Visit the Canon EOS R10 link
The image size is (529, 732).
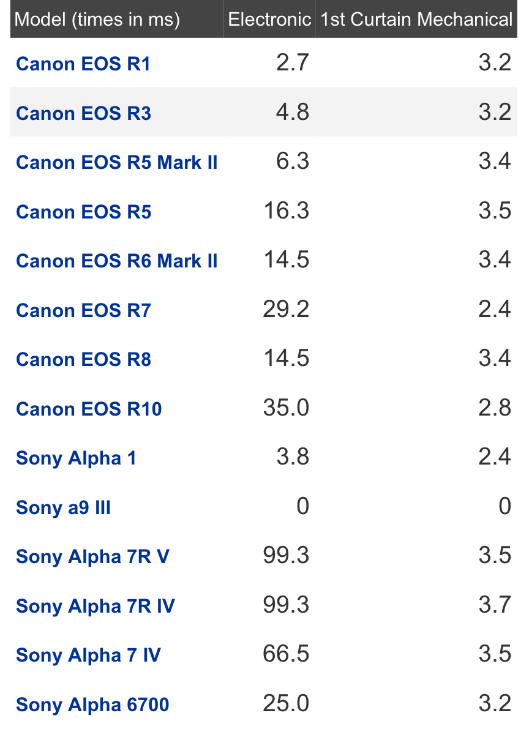click(x=89, y=409)
